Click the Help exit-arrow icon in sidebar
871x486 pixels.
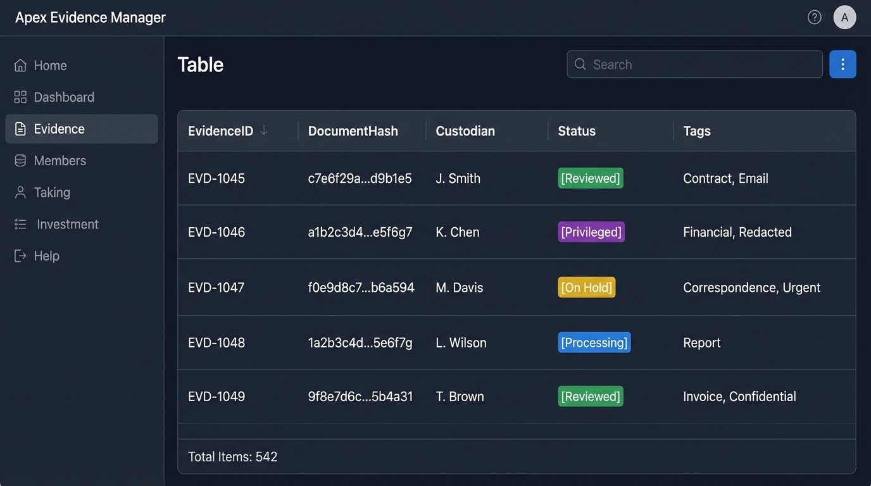(20, 256)
